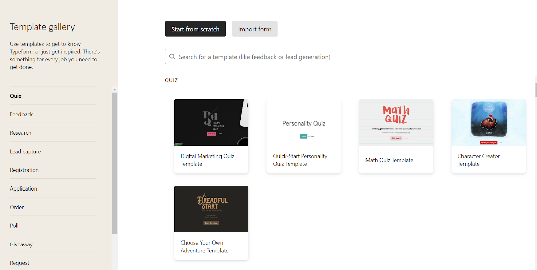Click Choose Your Own Adventure Template title
Screen dimensions: 537x270
[x=204, y=247]
